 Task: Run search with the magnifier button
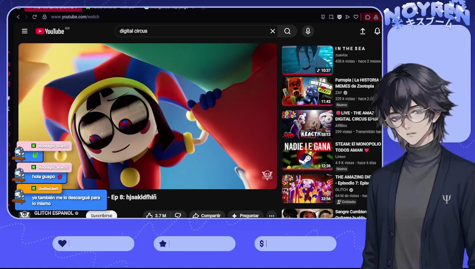(x=287, y=31)
